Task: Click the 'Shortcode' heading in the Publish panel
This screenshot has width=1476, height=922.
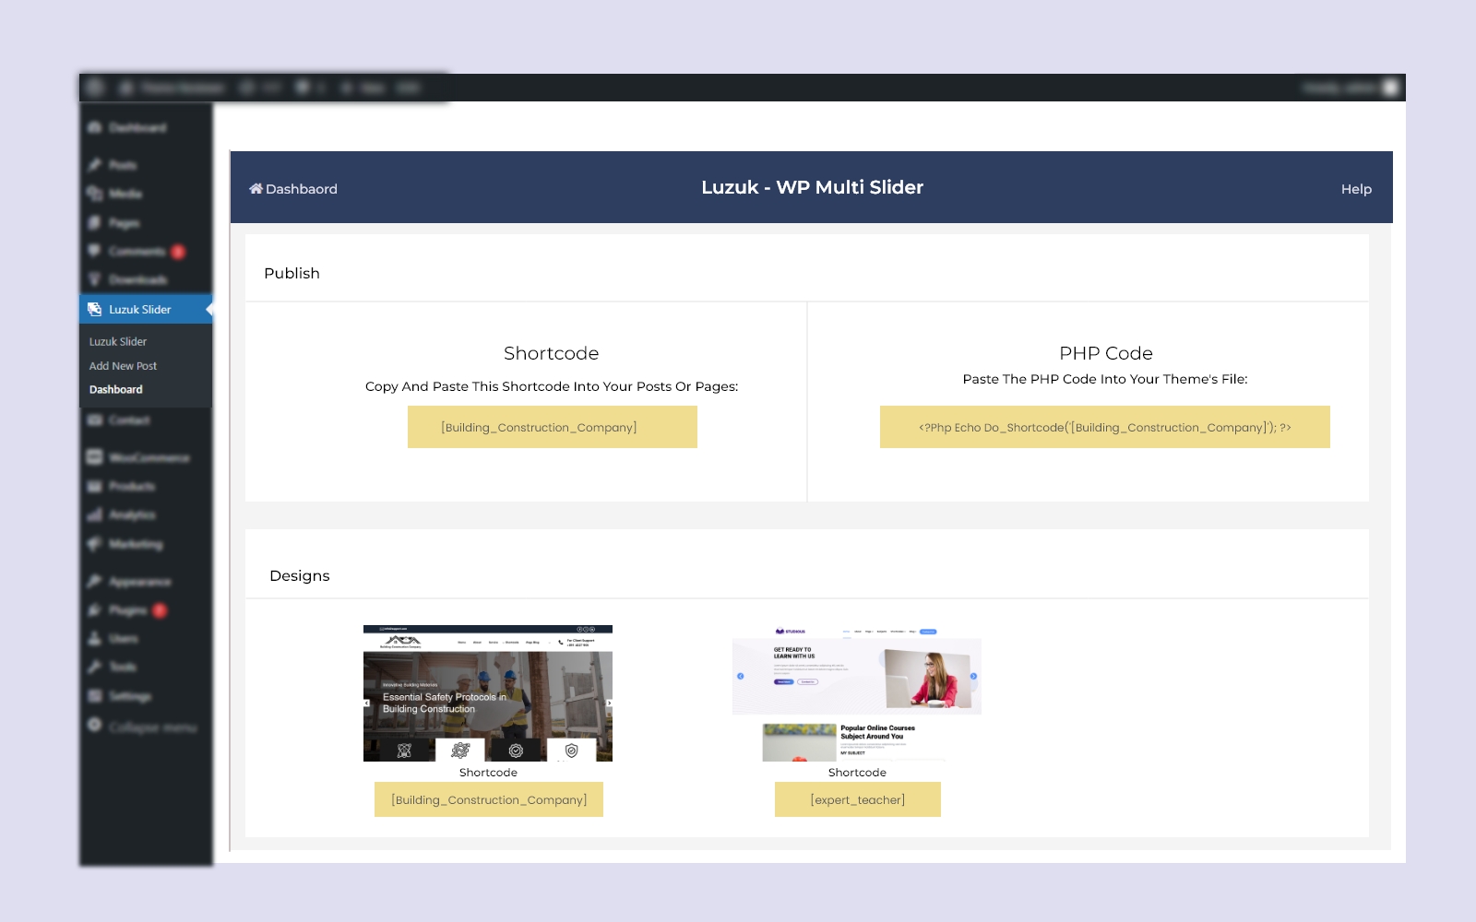Action: point(552,353)
